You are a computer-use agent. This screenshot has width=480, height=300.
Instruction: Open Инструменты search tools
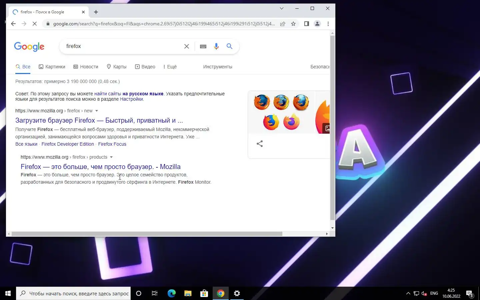coord(218,67)
